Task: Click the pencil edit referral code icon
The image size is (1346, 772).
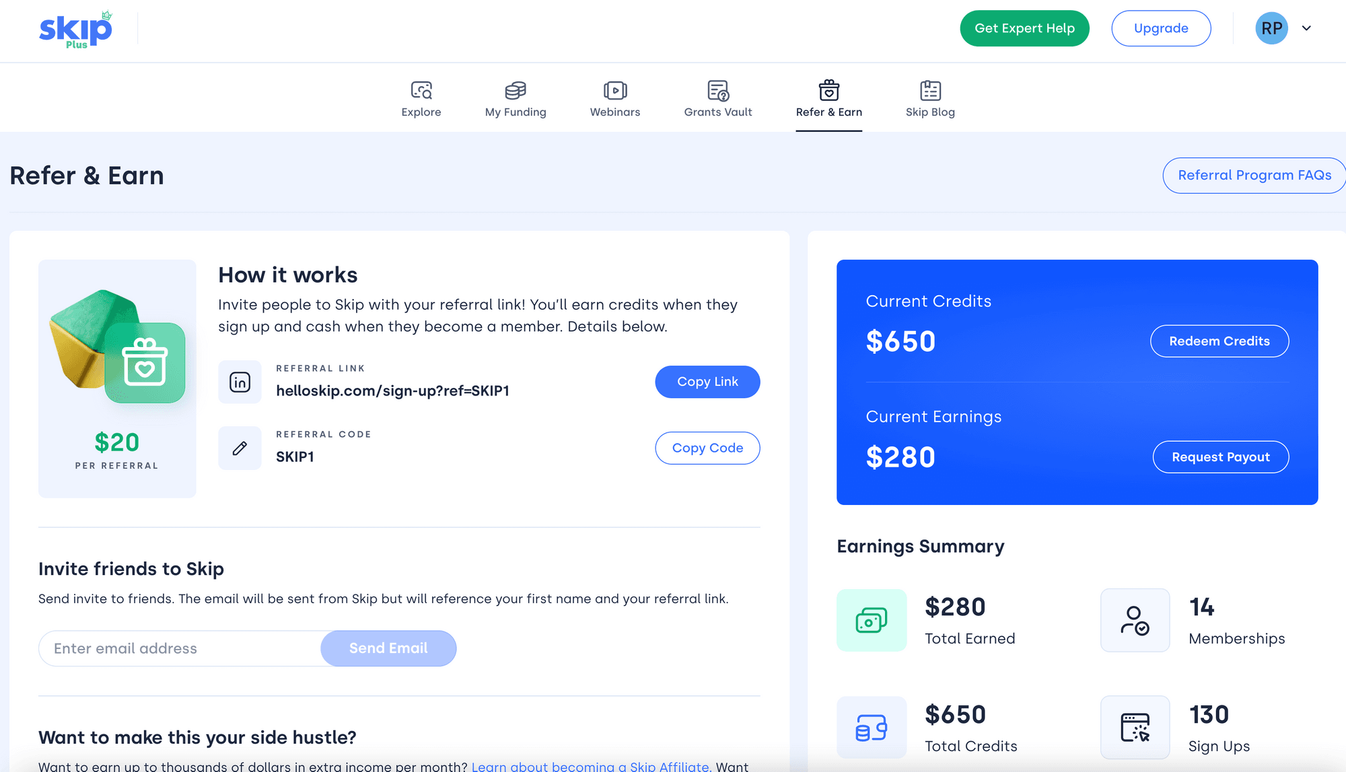Action: (x=240, y=448)
